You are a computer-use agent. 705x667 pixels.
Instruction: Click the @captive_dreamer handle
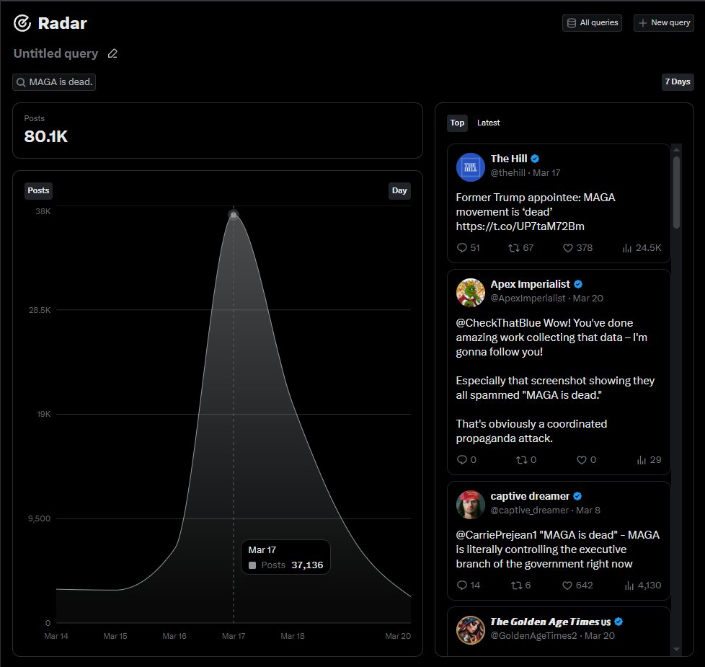click(x=530, y=510)
